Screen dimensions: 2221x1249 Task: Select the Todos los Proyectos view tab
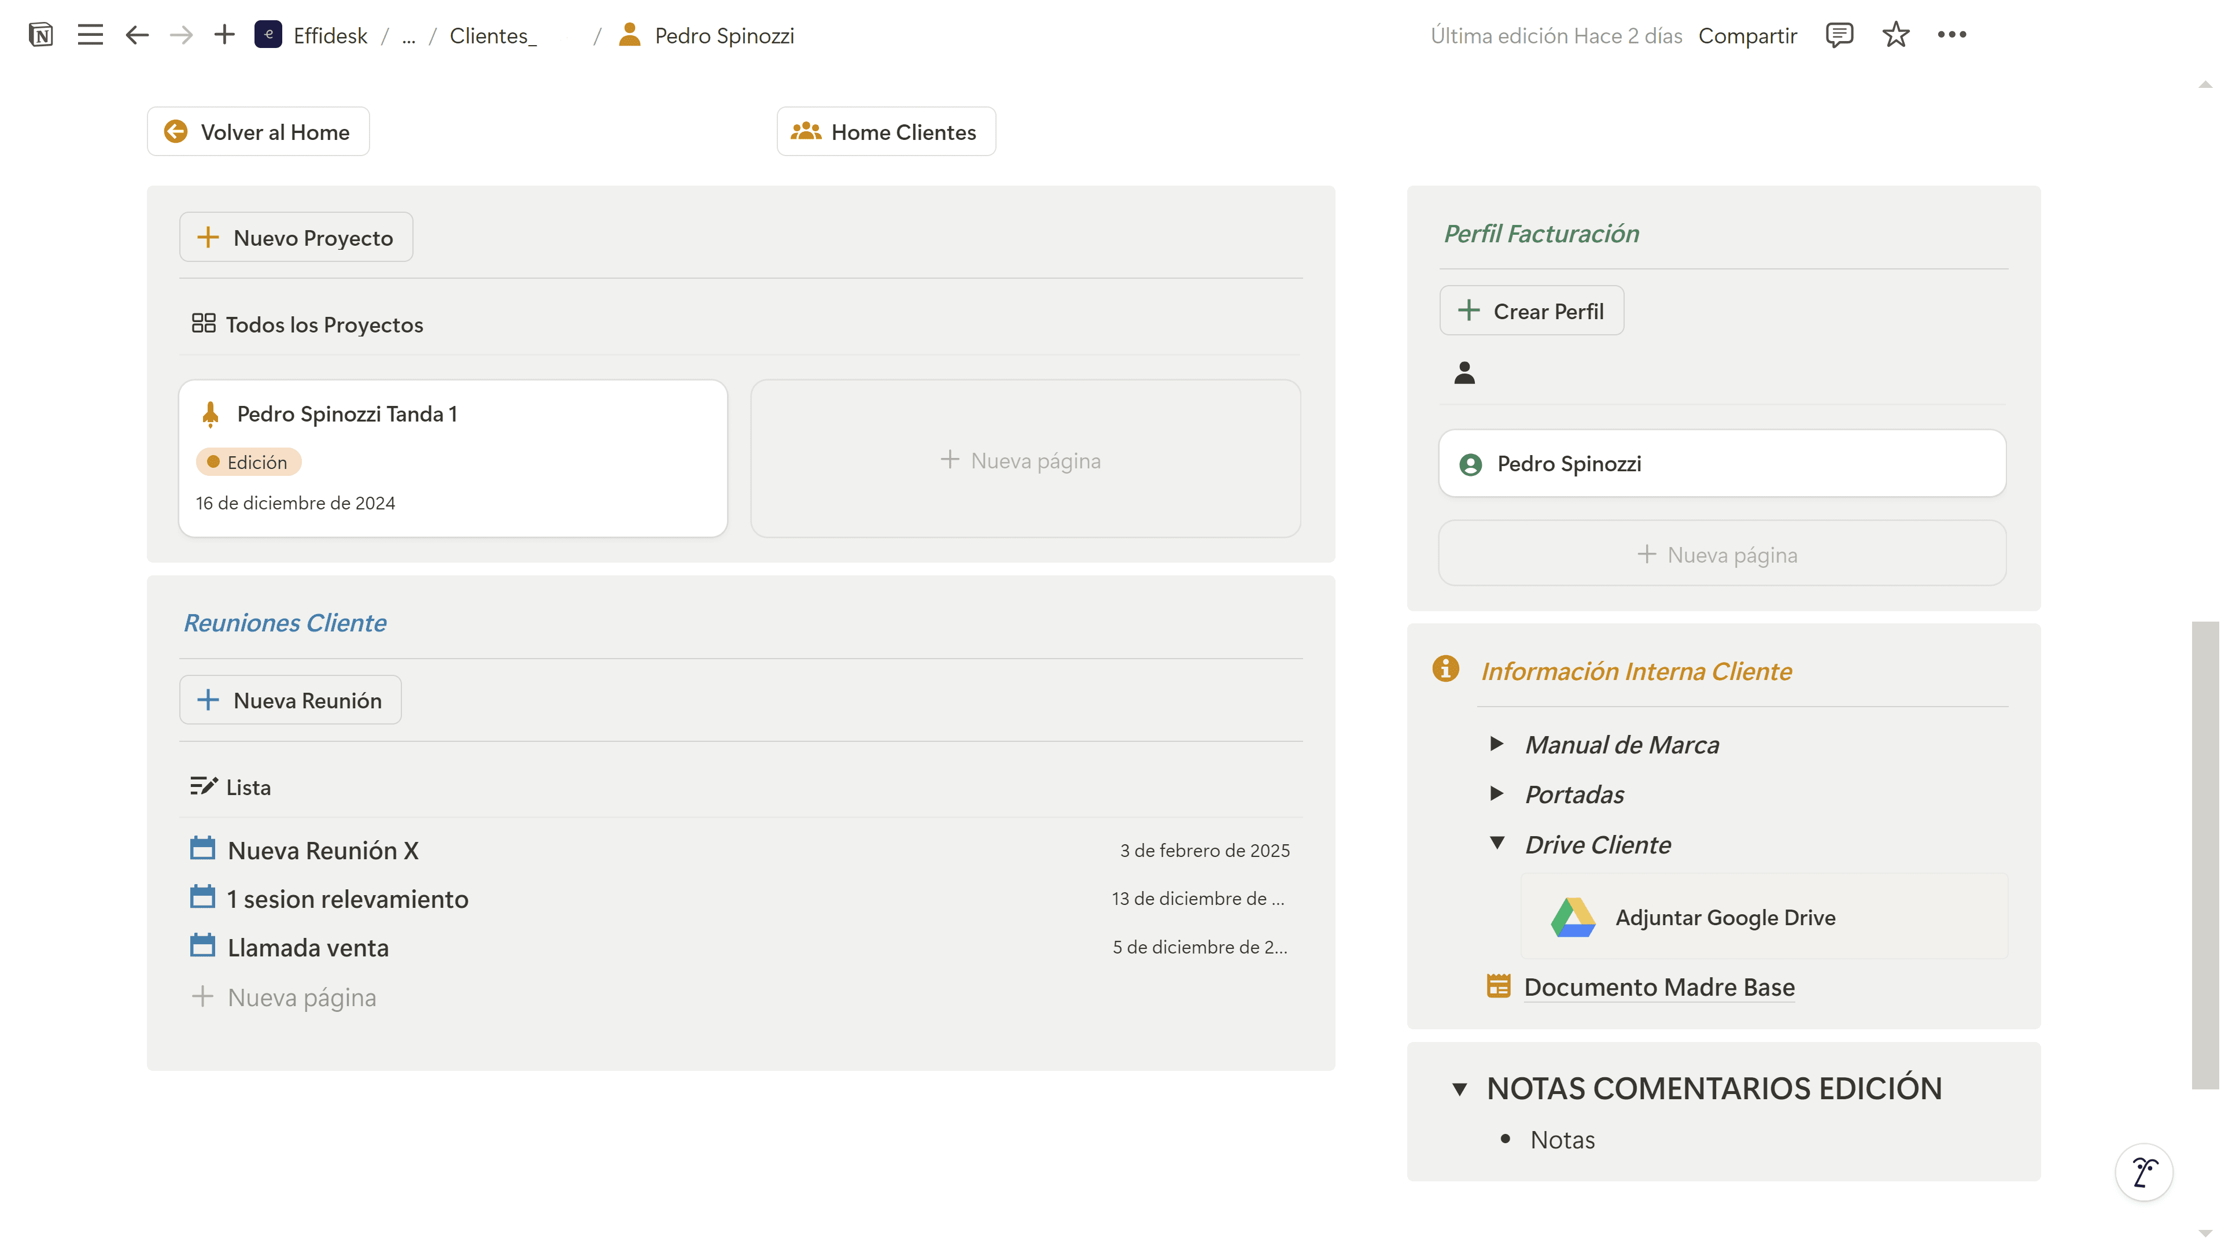308,324
